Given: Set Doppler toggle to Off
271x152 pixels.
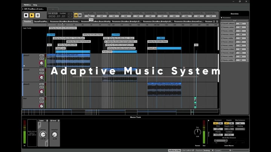Looking at the screenshot, I should pyautogui.click(x=226, y=123).
